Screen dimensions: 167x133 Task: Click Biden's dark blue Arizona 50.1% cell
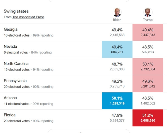[117, 101]
